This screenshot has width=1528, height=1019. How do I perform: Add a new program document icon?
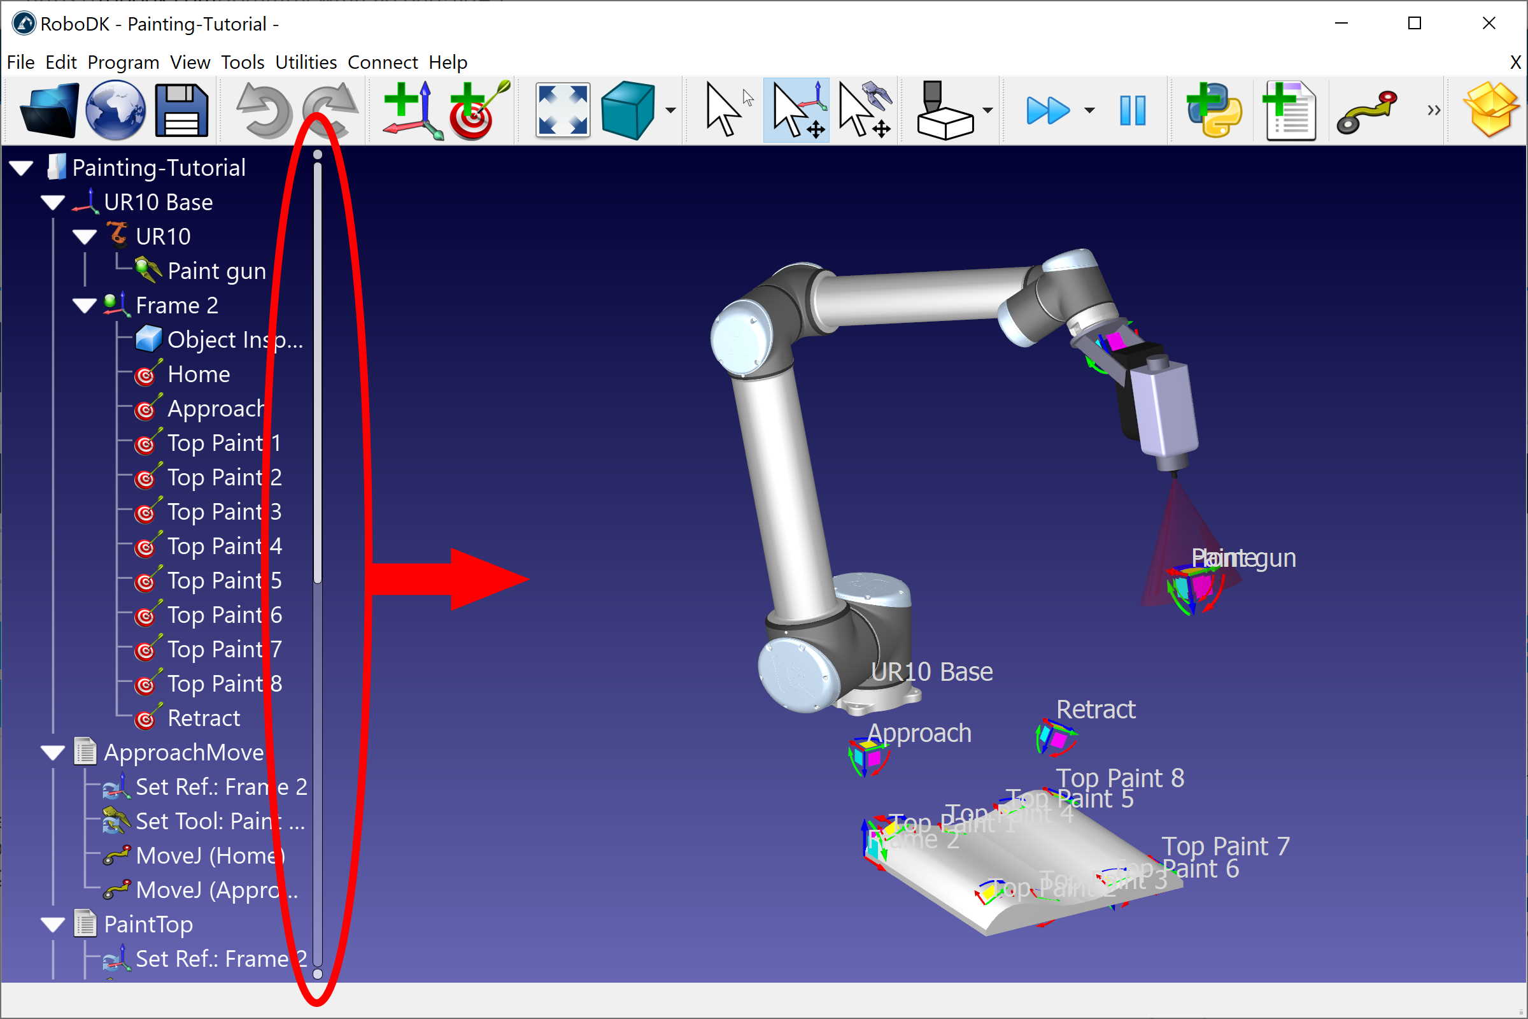(x=1290, y=110)
